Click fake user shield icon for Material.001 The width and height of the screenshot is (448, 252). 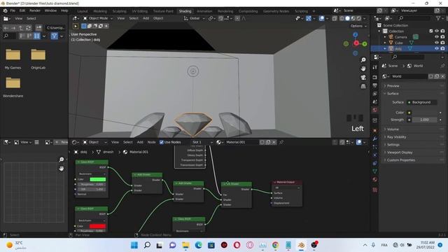click(x=262, y=142)
